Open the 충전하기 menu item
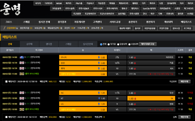The height and width of the screenshot is (121, 195). point(133,22)
